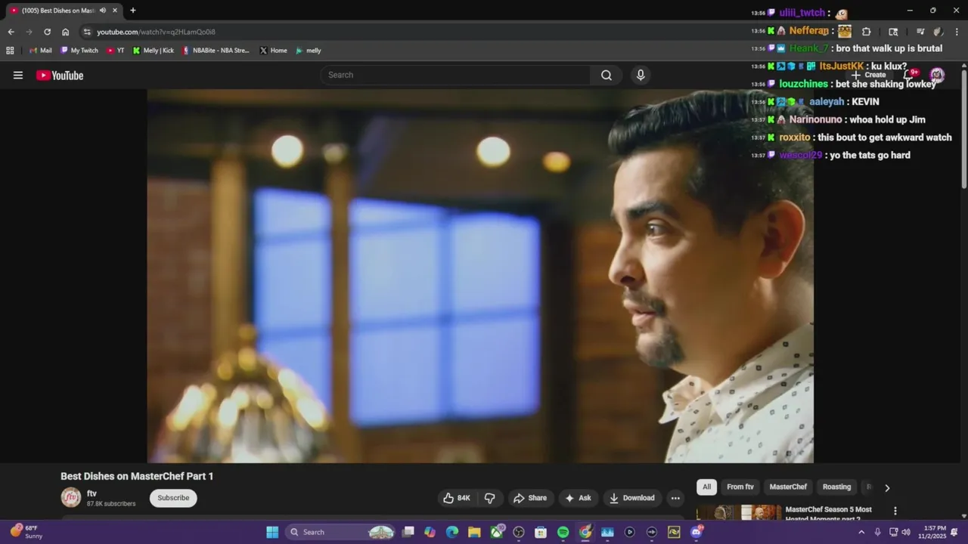Open the Chrome profile avatar
968x544 pixels.
939,32
